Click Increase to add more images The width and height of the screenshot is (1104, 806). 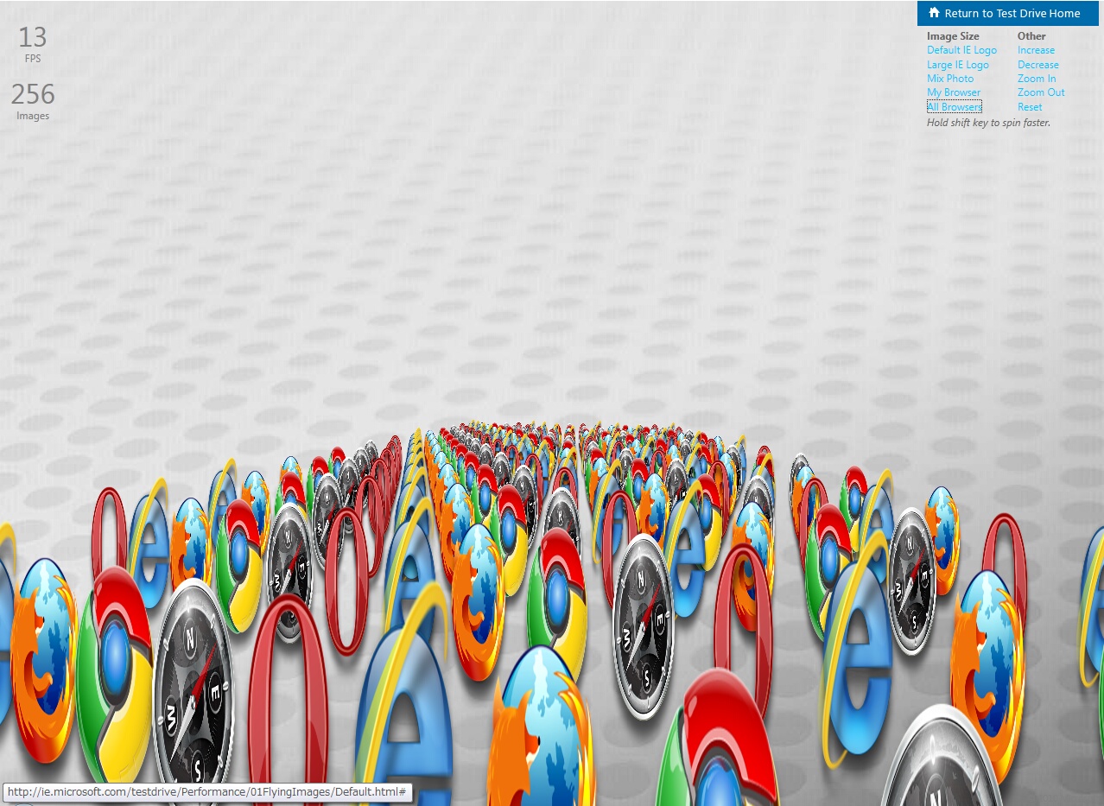[x=1036, y=50]
